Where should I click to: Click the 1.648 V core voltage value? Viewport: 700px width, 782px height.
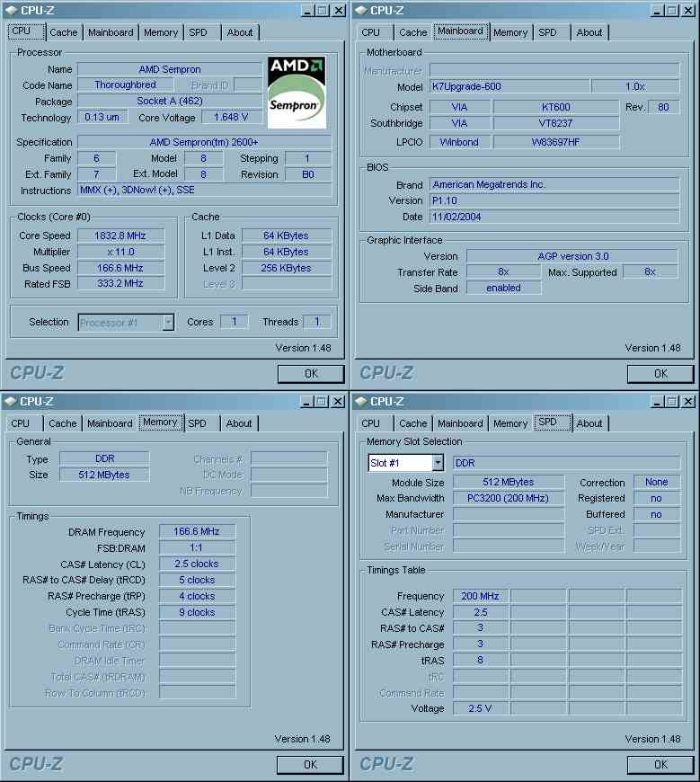tap(231, 117)
